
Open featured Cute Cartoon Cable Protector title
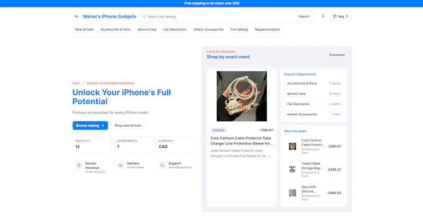pos(242,141)
